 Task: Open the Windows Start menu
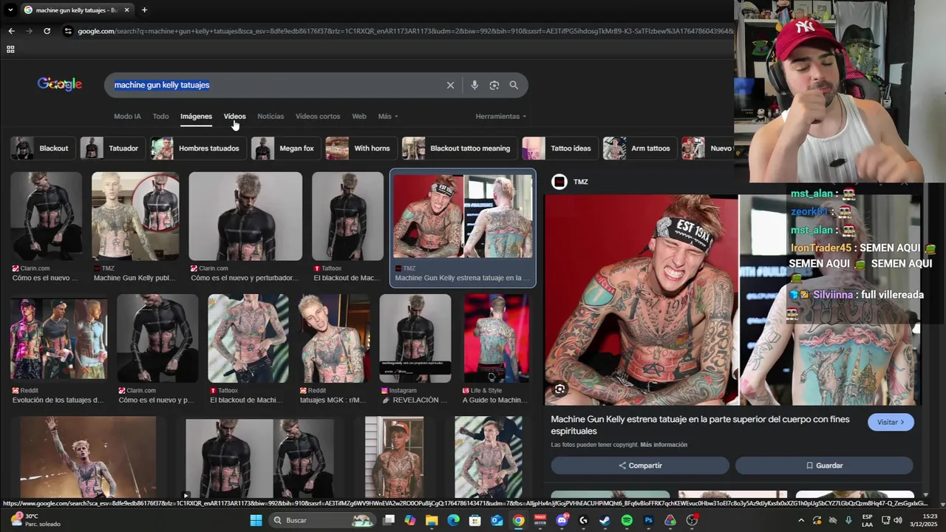click(x=256, y=520)
